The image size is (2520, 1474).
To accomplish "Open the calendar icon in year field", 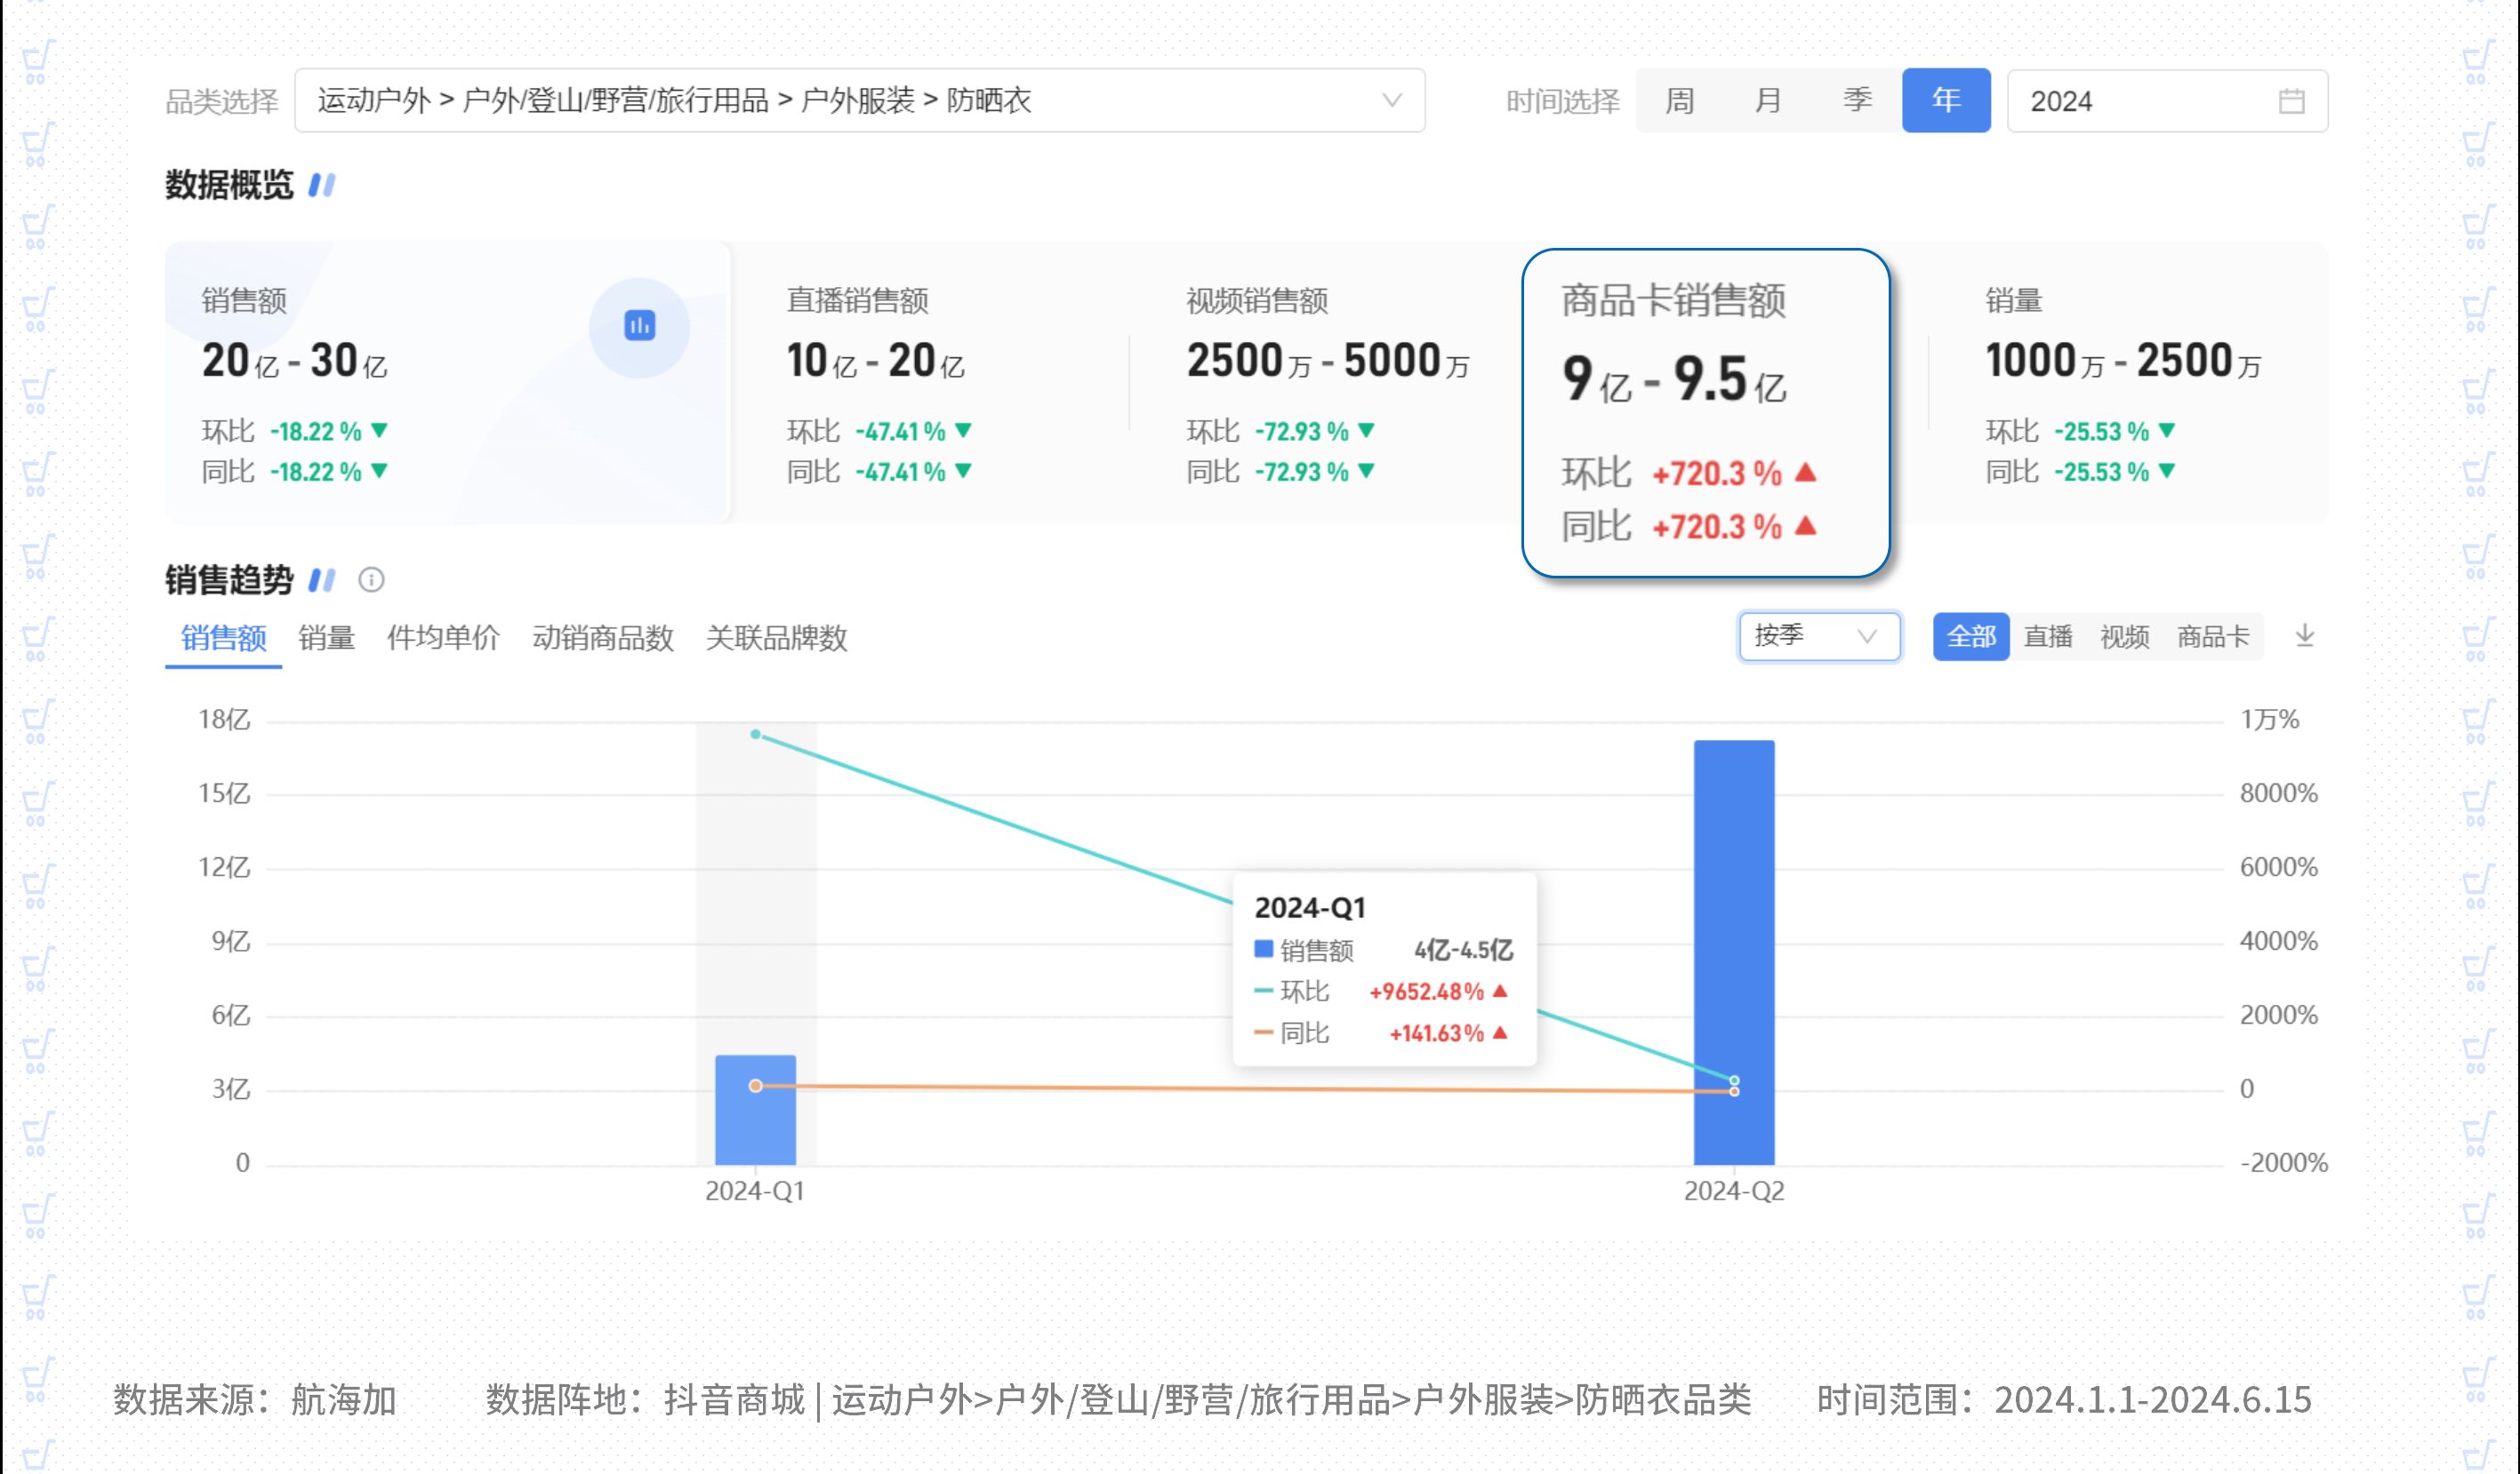I will (2291, 101).
